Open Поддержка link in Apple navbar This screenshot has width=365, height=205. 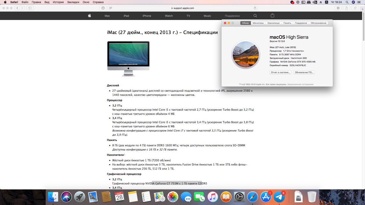tap(232, 16)
